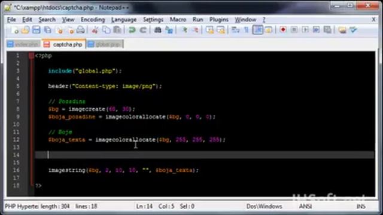Click the Paste clipboard icon
Image resolution: width=383 pixels, height=215 pixels.
pos(117,30)
